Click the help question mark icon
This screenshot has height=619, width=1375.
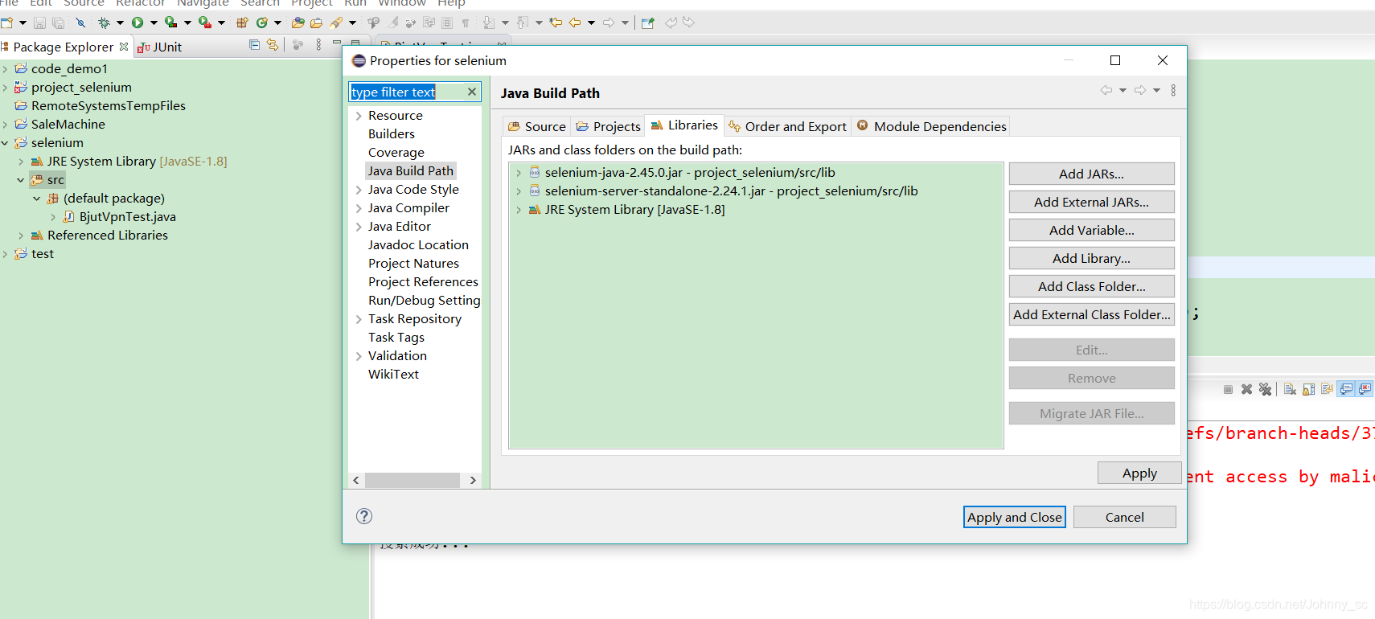(x=364, y=516)
